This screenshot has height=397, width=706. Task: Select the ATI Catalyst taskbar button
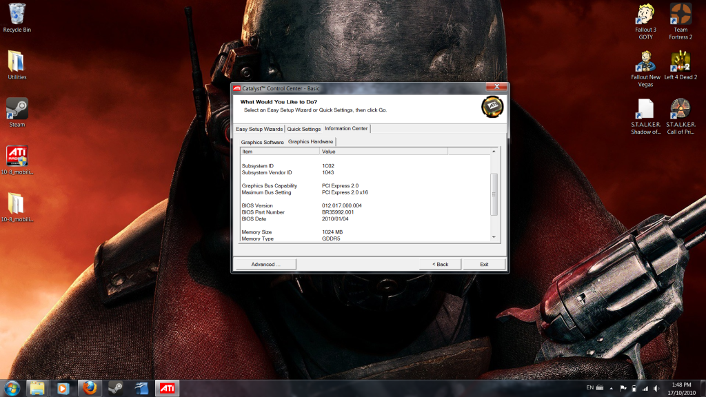(167, 388)
